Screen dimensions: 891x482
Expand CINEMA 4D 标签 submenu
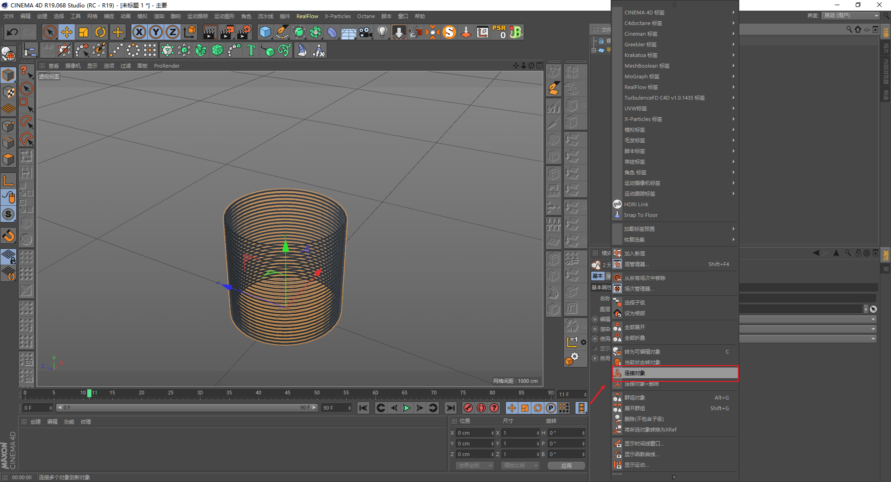675,13
